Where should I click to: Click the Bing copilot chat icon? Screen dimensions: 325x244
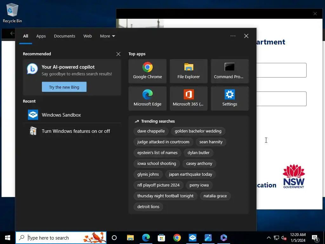(32, 69)
